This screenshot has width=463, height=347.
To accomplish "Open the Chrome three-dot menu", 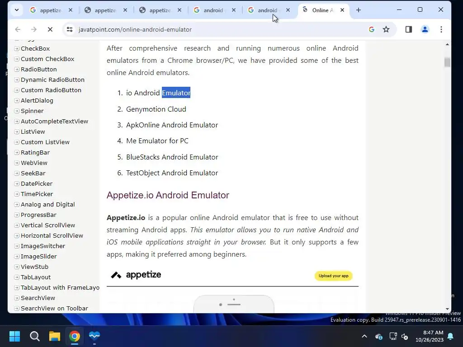I will pos(441,29).
